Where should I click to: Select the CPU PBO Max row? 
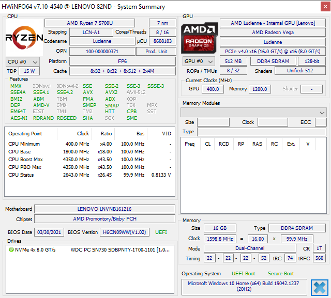89,167
